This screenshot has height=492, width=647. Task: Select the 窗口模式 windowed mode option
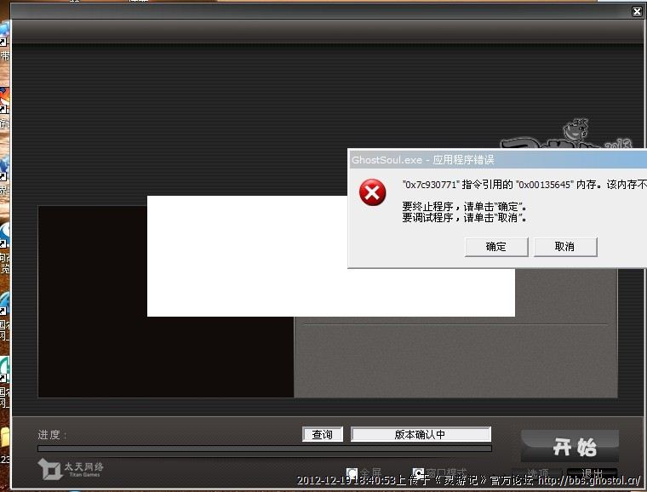(418, 473)
